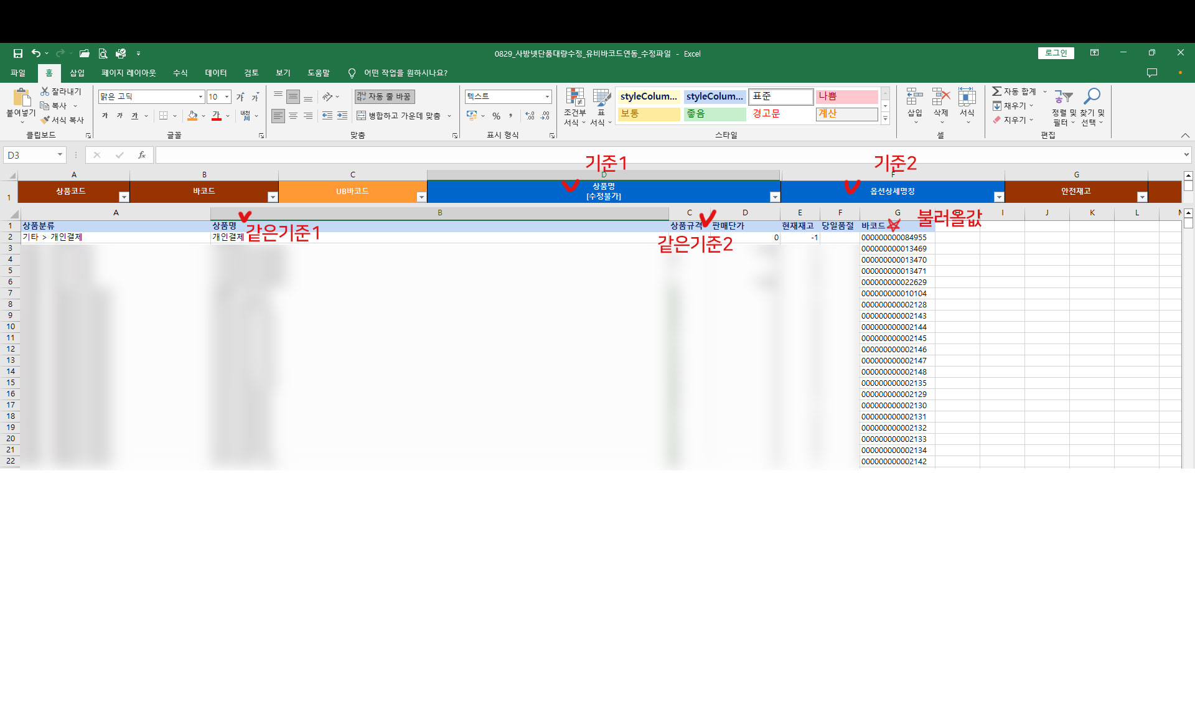1195x715 pixels.
Task: Open filter dropdown on 상품코드 header
Action: (x=124, y=197)
